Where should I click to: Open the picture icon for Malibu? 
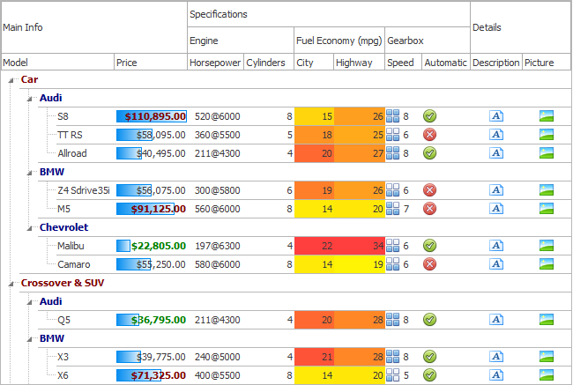click(x=547, y=246)
